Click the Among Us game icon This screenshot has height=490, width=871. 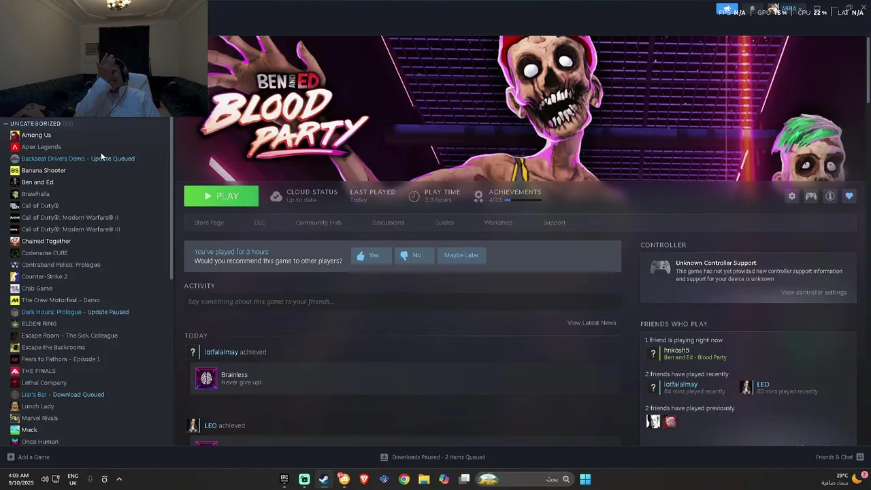point(15,135)
